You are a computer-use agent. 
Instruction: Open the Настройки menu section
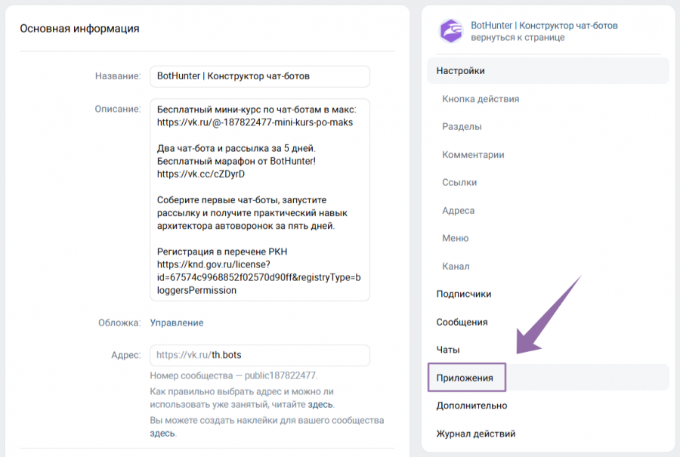[549, 71]
